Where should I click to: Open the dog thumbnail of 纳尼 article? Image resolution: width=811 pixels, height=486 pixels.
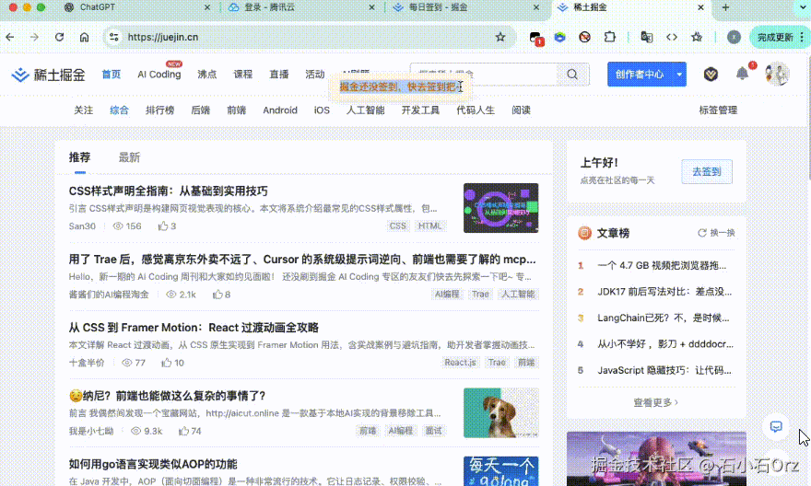pos(500,412)
